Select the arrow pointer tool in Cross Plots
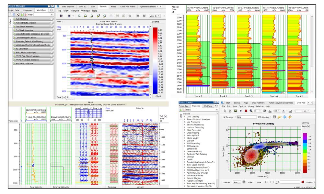The height and width of the screenshot is (194, 324). pyautogui.click(x=225, y=111)
